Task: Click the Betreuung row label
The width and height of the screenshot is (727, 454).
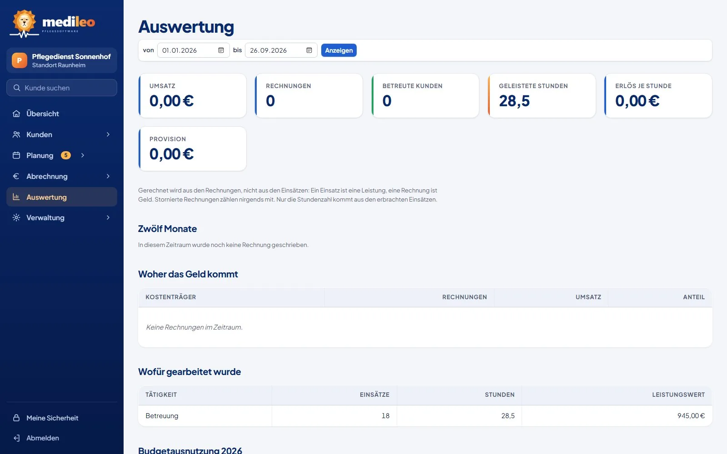Action: point(162,416)
